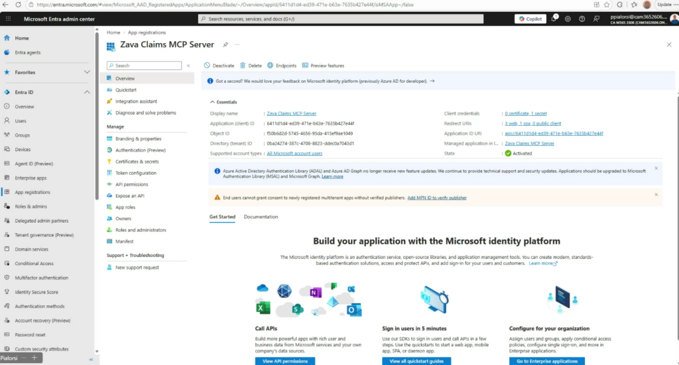Click the Delete trash icon
679x365 pixels.
coord(243,66)
